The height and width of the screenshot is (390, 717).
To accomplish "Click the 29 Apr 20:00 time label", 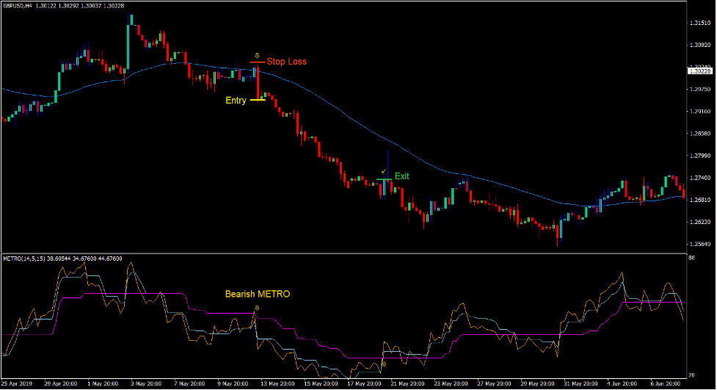I will tap(61, 383).
